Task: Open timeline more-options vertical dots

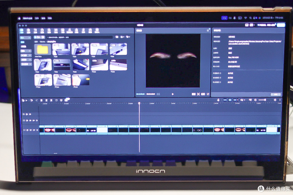Action: pos(280,100)
